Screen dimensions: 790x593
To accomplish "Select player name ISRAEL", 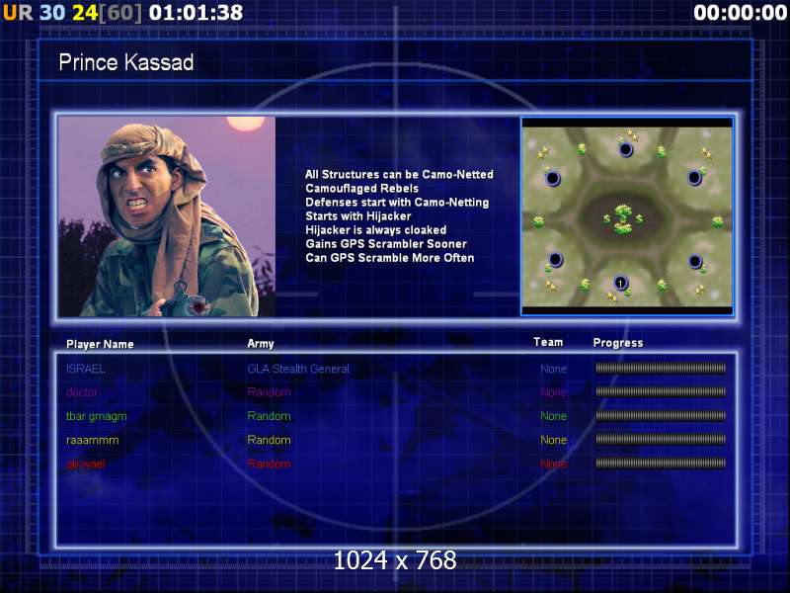I will pyautogui.click(x=86, y=369).
